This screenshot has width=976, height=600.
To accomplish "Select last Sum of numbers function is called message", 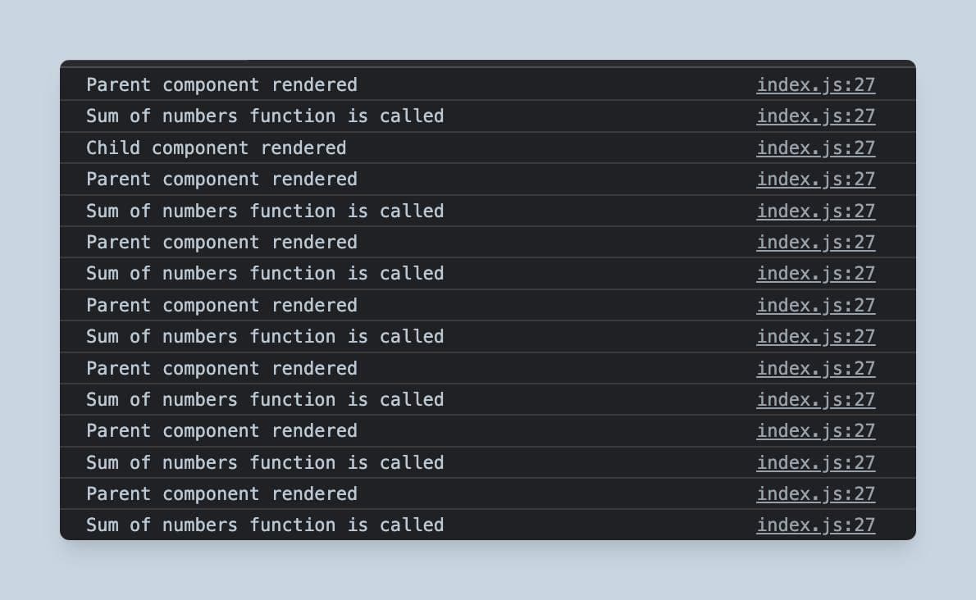I will (265, 525).
